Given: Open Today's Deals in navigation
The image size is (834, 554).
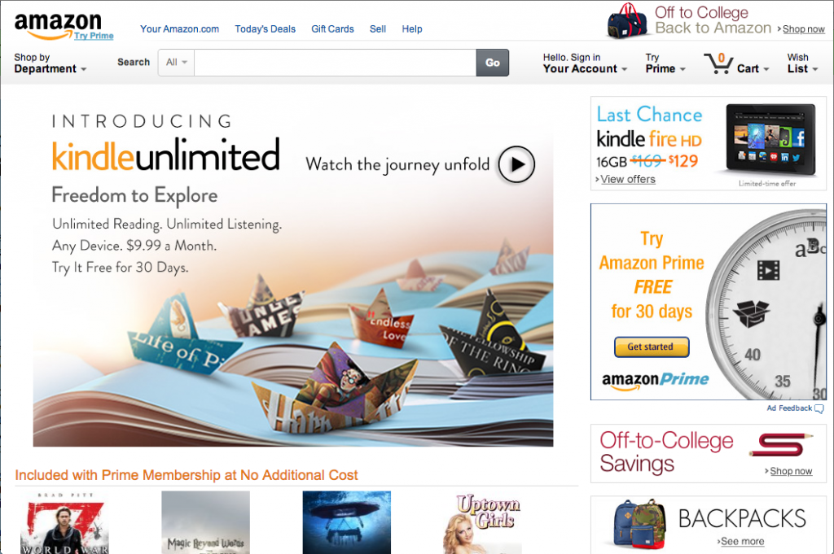Looking at the screenshot, I should [x=265, y=29].
